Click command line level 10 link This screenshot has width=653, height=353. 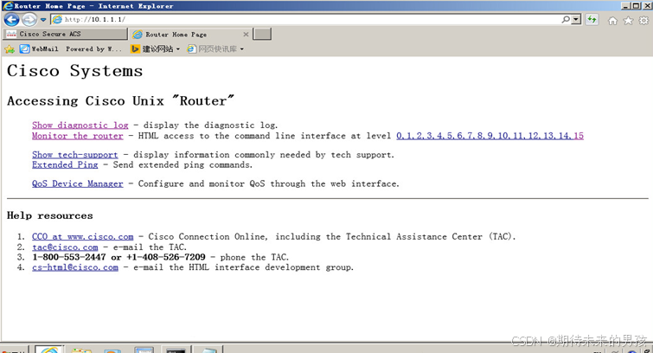(503, 136)
